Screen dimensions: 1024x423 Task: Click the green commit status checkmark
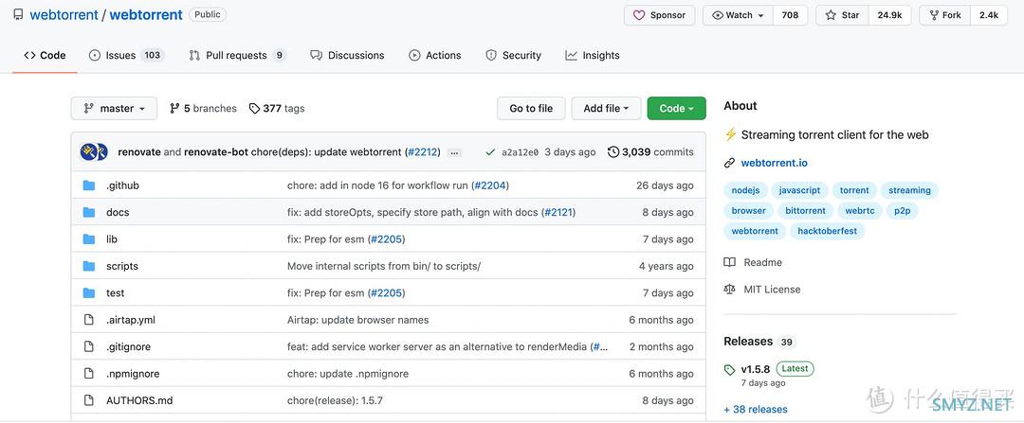click(x=490, y=151)
